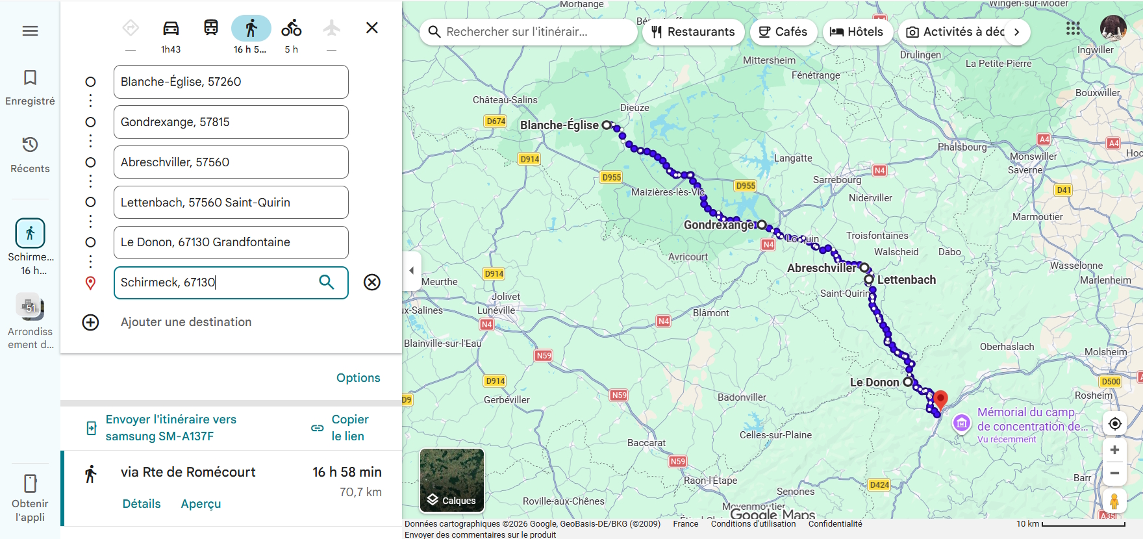Image resolution: width=1143 pixels, height=539 pixels.
Task: Open the Enregistré saved places panel
Action: pos(30,87)
